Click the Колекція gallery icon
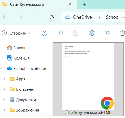125x118 pixels. tap(10, 58)
